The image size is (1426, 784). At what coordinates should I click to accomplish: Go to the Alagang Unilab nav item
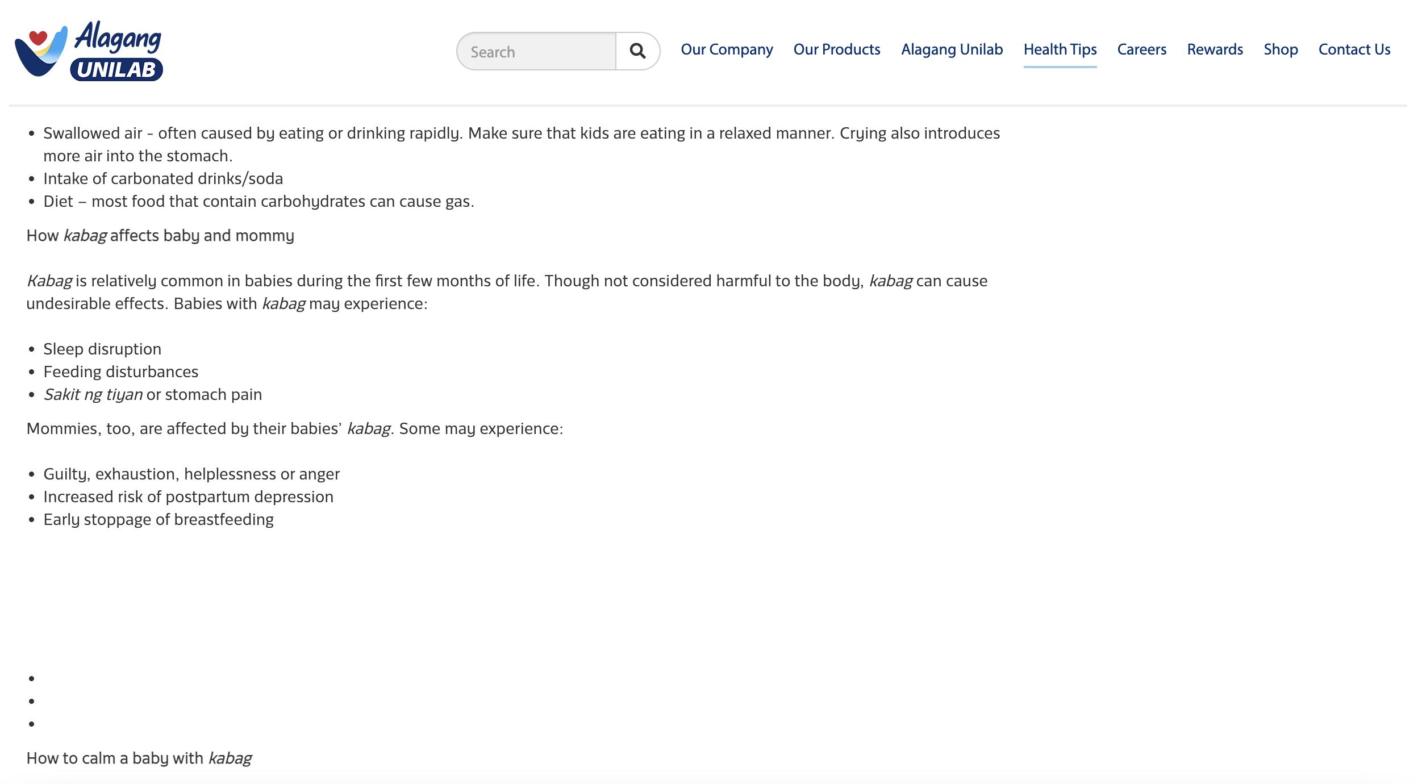(x=952, y=49)
